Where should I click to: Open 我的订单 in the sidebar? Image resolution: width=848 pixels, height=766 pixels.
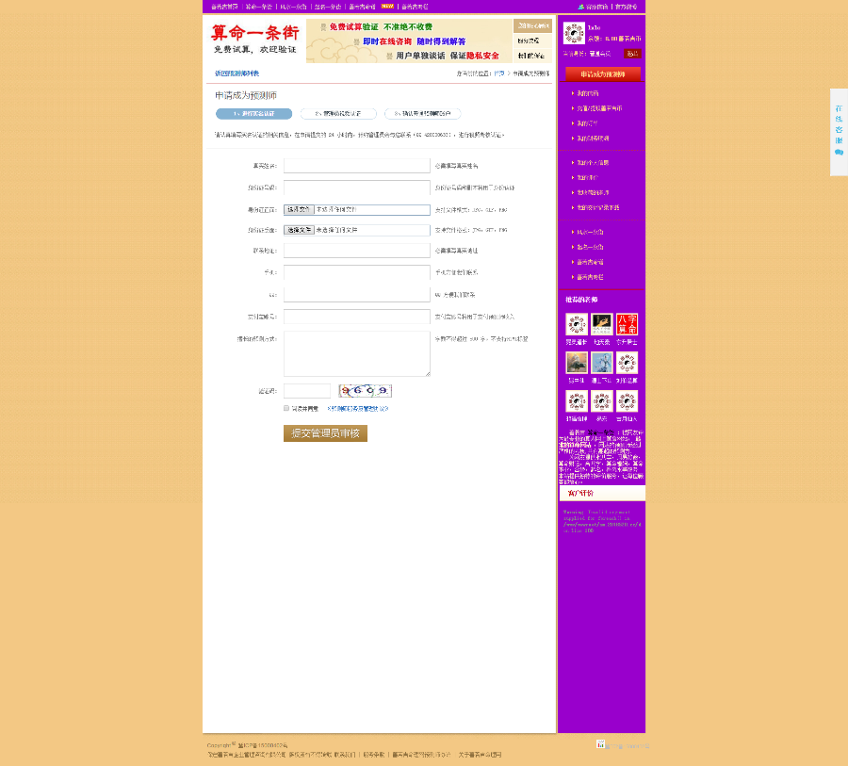(587, 123)
